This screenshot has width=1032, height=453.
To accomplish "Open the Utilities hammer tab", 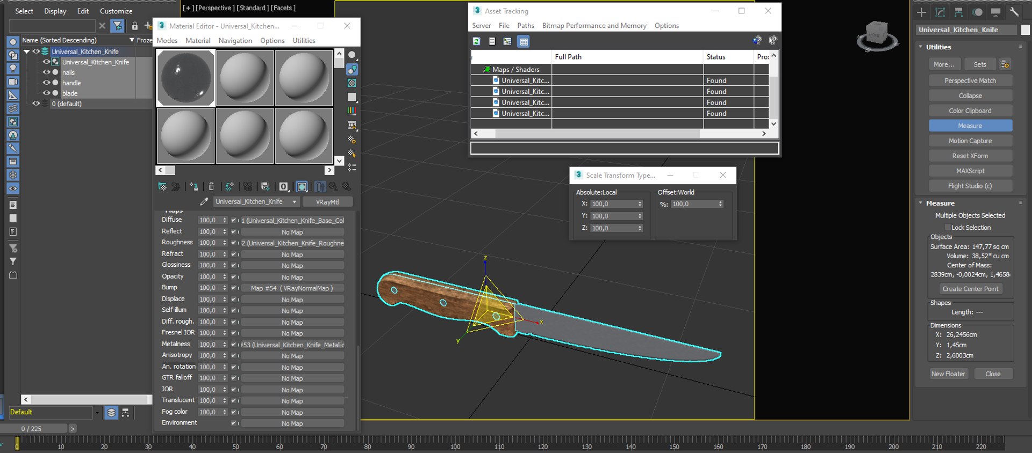I will point(1014,12).
